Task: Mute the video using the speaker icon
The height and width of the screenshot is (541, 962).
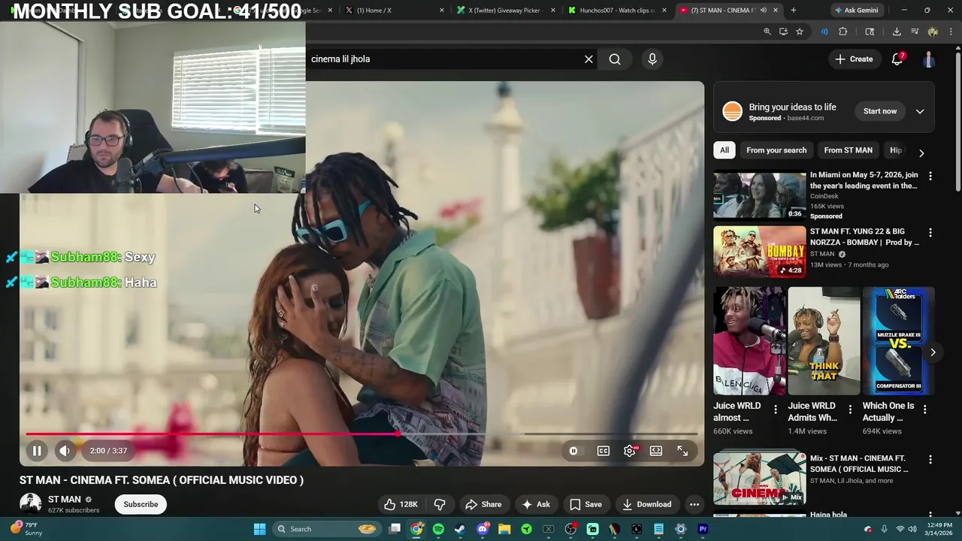Action: click(x=65, y=451)
